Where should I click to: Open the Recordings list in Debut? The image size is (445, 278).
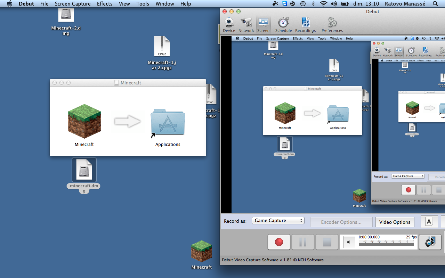[305, 25]
